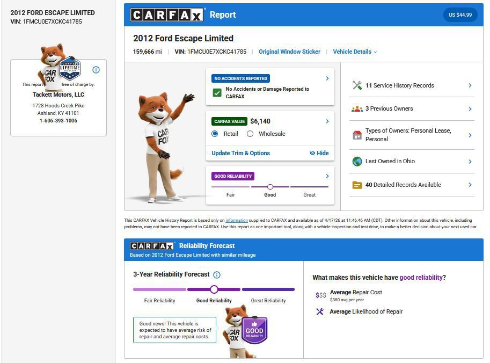
Task: Expand the CARFAX Value chevron
Action: [327, 121]
